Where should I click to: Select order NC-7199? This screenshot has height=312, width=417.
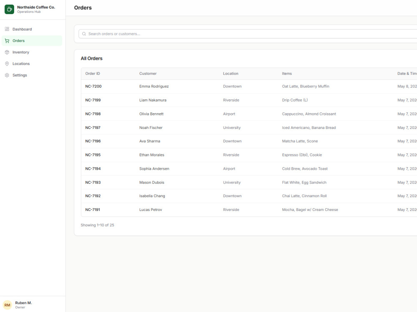93,100
